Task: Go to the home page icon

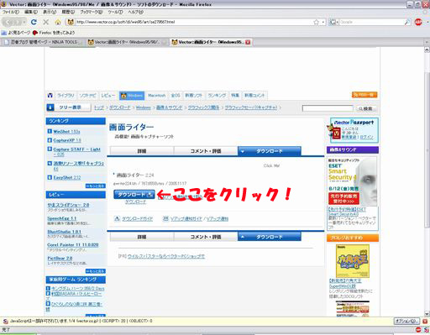Action: click(58, 22)
